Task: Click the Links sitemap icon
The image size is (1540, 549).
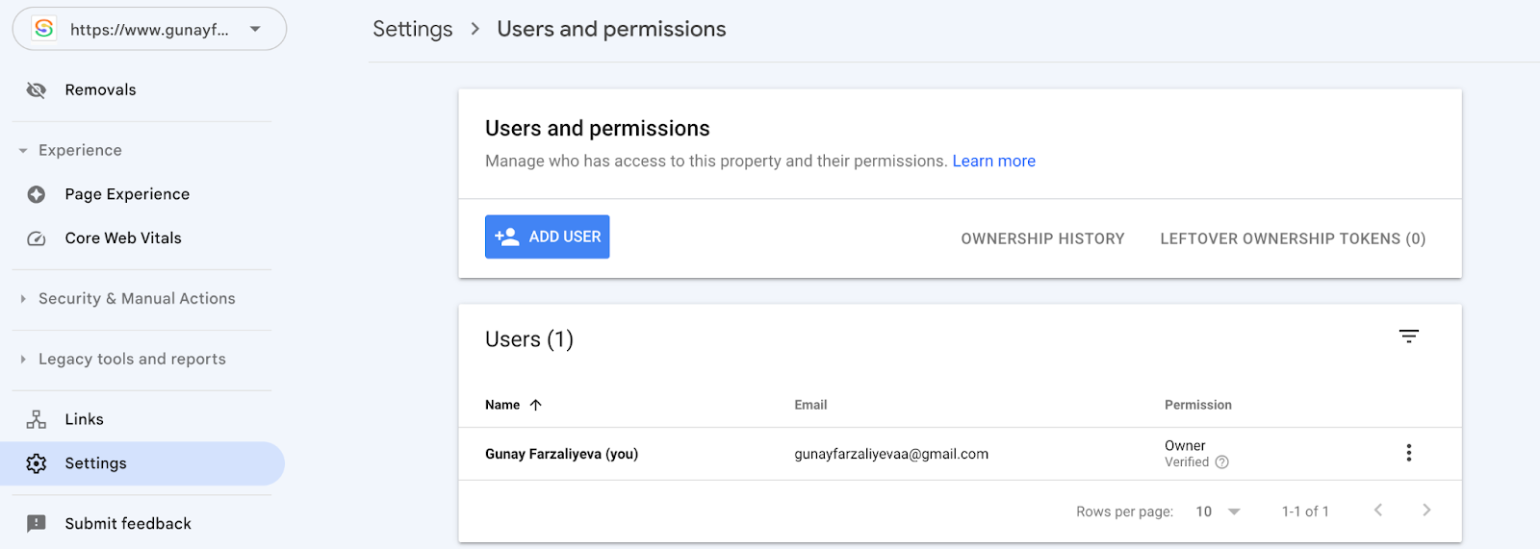Action: (x=37, y=419)
